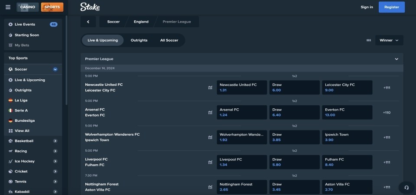
Task: Open stats icon for Arsenal vs Everton
Action: 211,113
